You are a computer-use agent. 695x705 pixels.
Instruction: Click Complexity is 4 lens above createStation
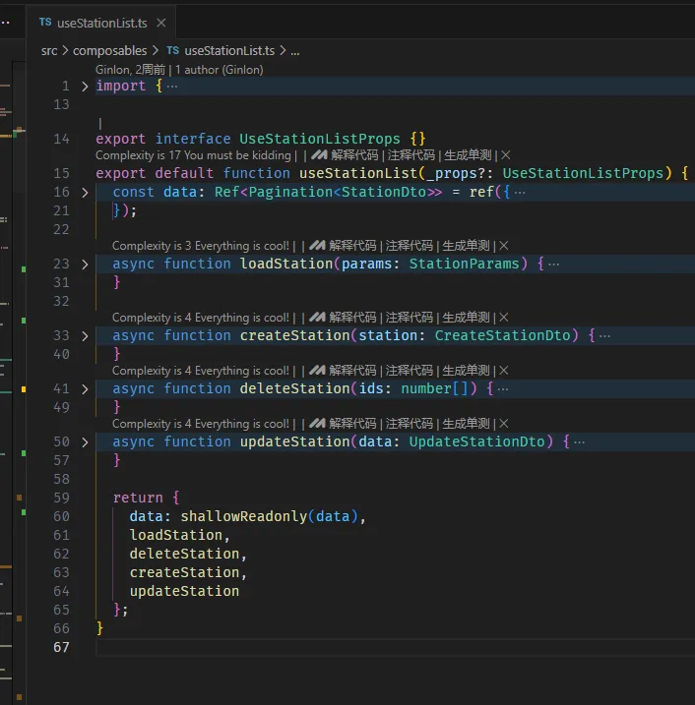200,318
